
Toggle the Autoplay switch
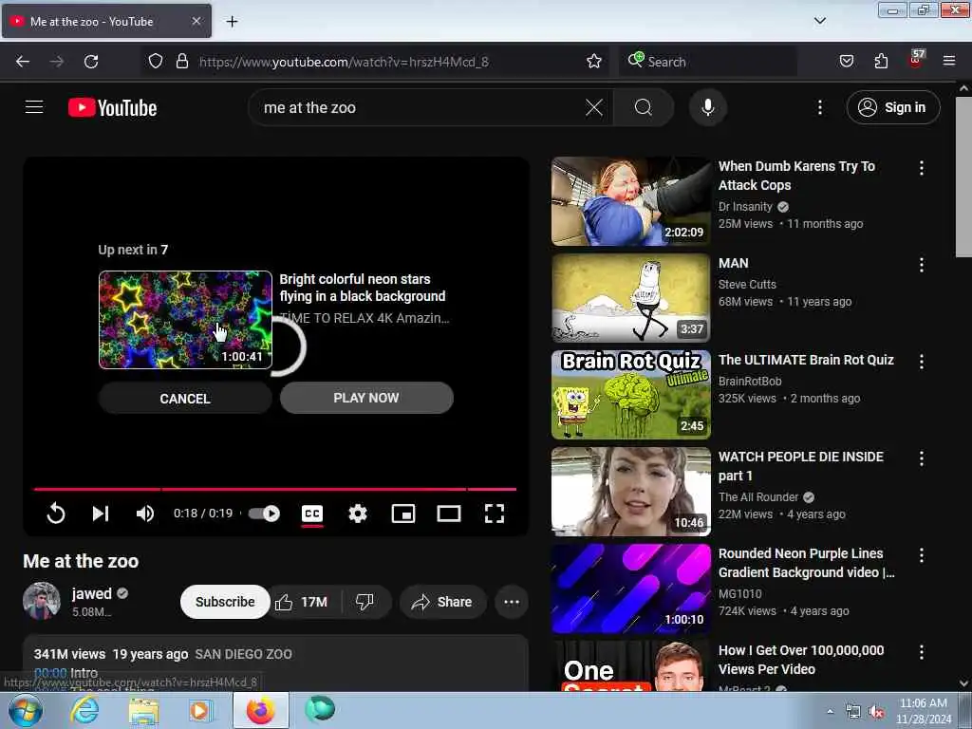[264, 514]
